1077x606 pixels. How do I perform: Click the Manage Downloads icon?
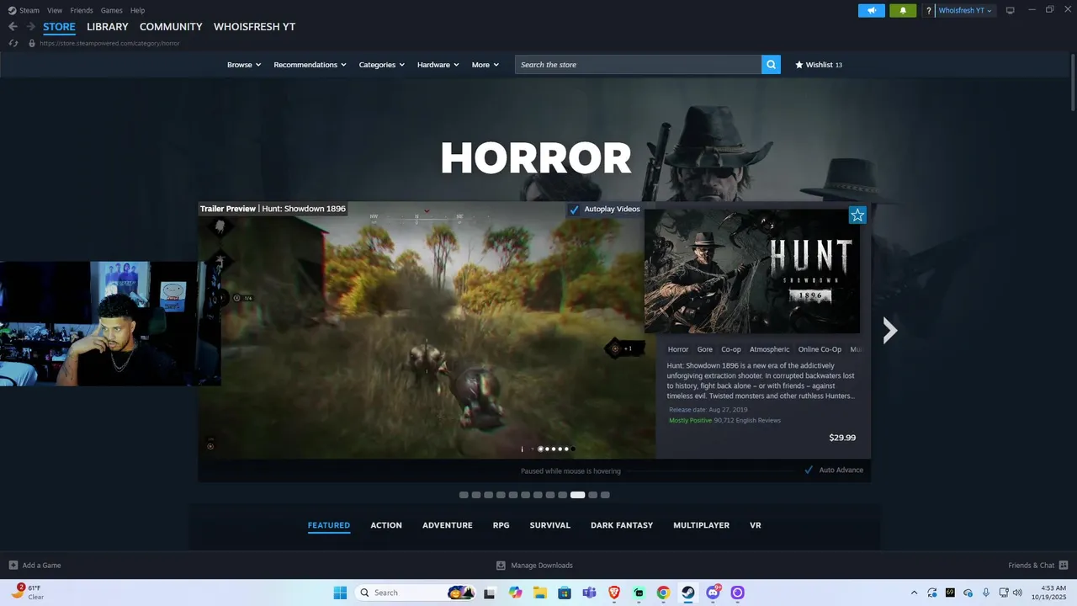coord(501,565)
